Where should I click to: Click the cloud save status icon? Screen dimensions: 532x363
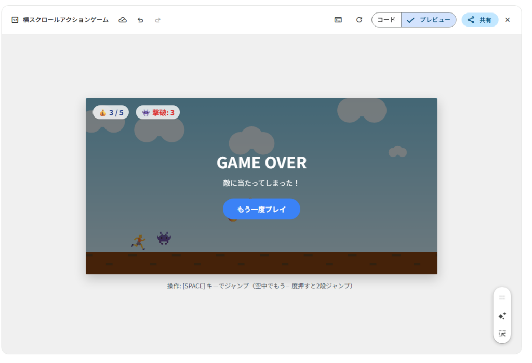click(123, 20)
